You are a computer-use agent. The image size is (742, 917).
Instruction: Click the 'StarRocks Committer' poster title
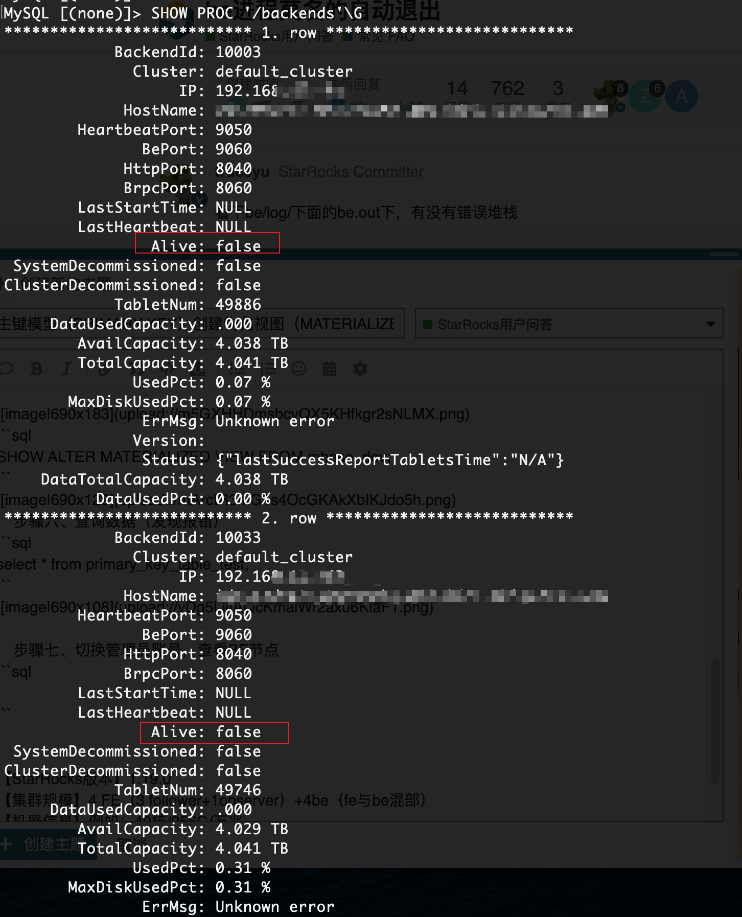(x=351, y=172)
